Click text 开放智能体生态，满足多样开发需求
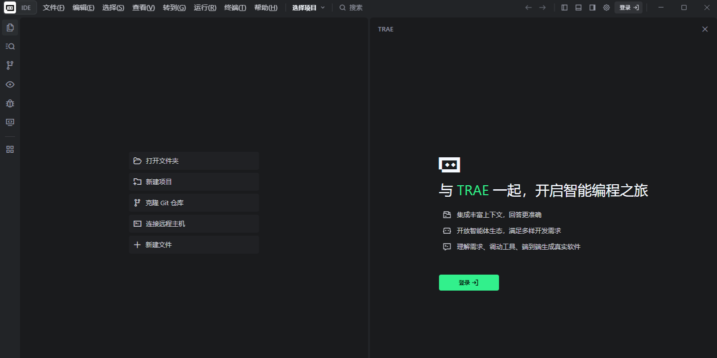The height and width of the screenshot is (358, 717). (508, 231)
